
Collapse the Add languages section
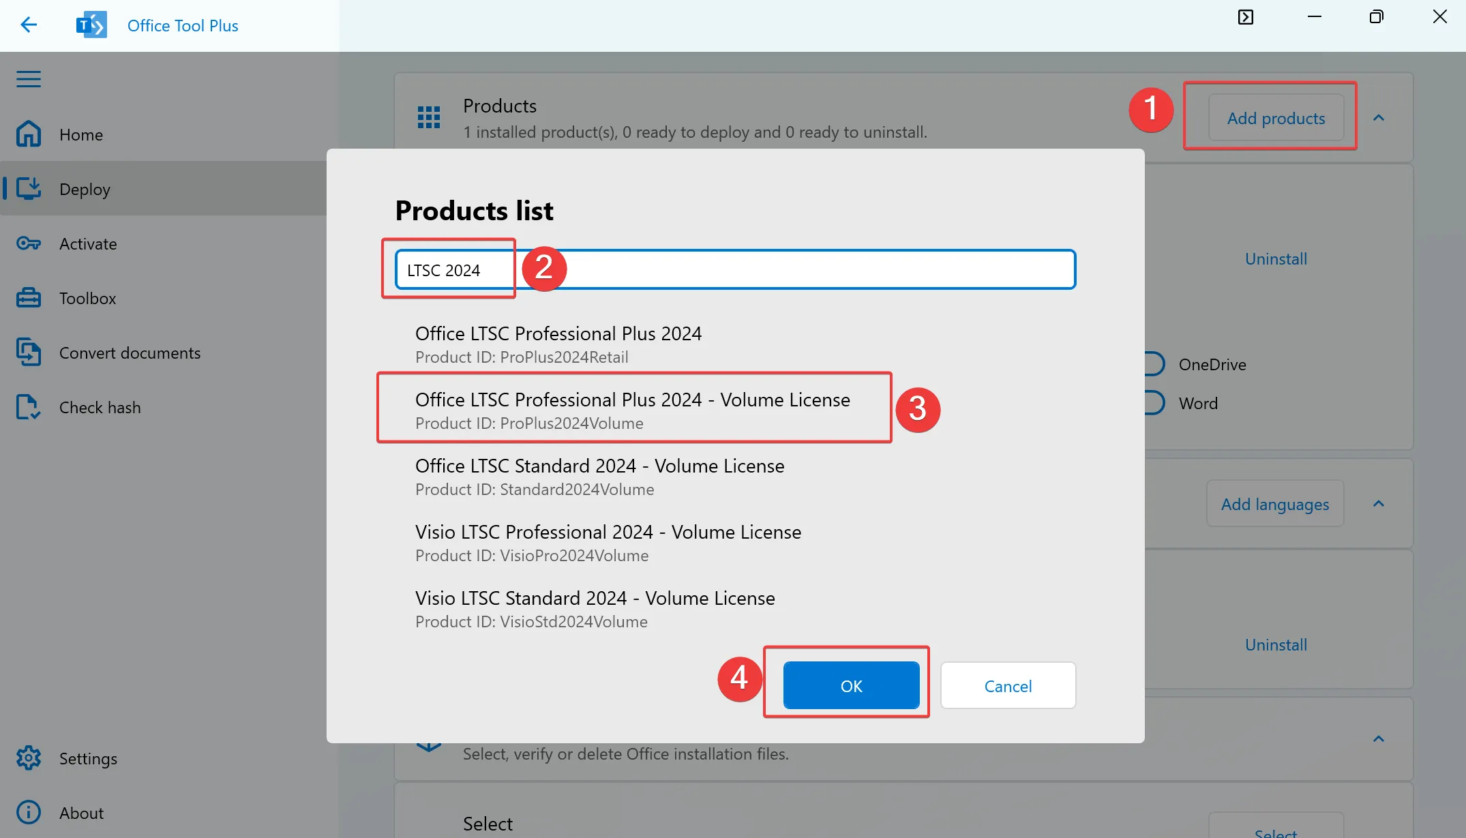pyautogui.click(x=1379, y=503)
